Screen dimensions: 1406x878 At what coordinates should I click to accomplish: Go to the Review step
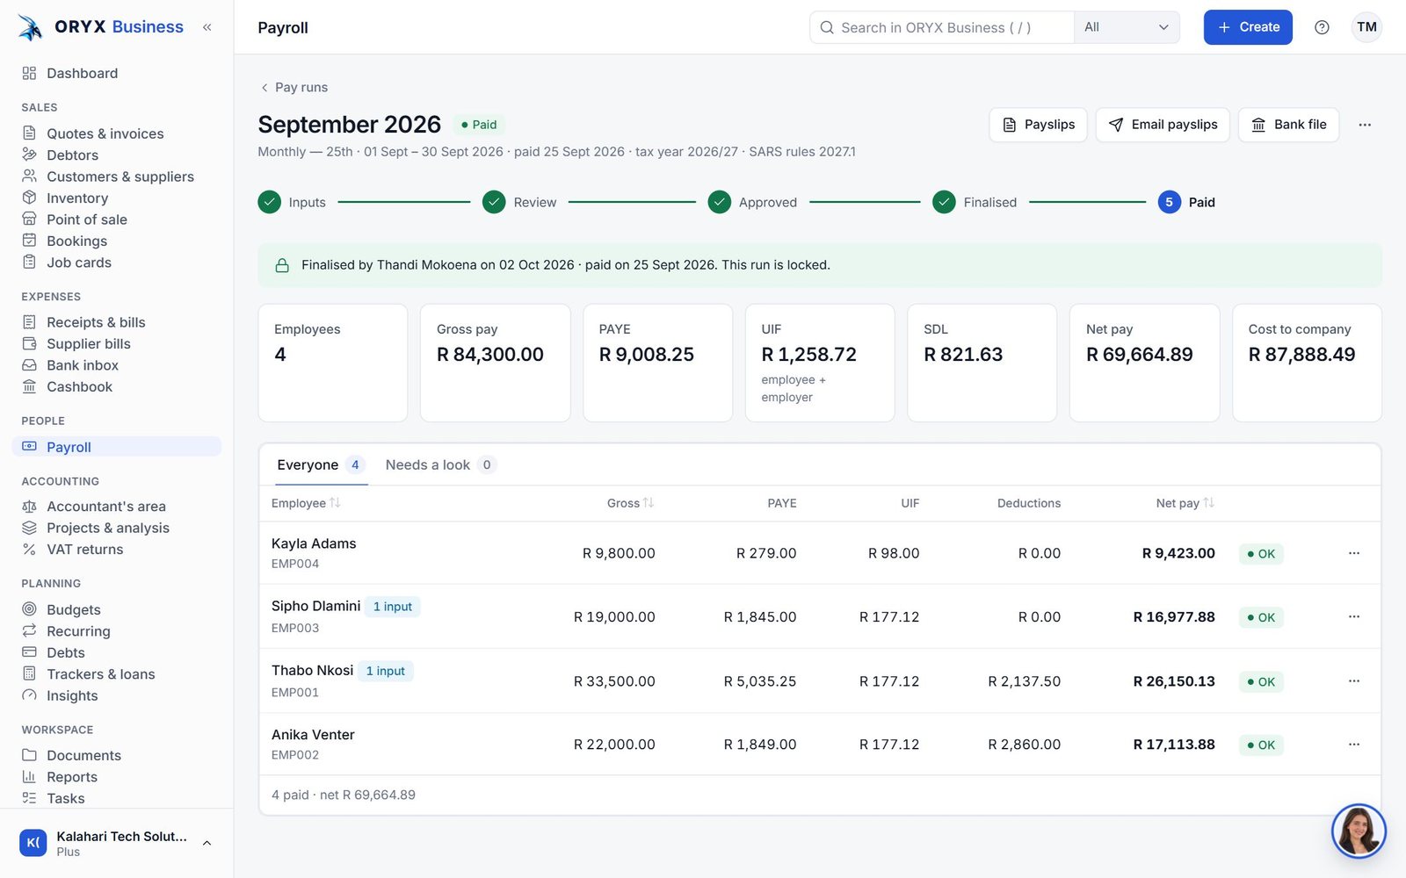coord(519,202)
